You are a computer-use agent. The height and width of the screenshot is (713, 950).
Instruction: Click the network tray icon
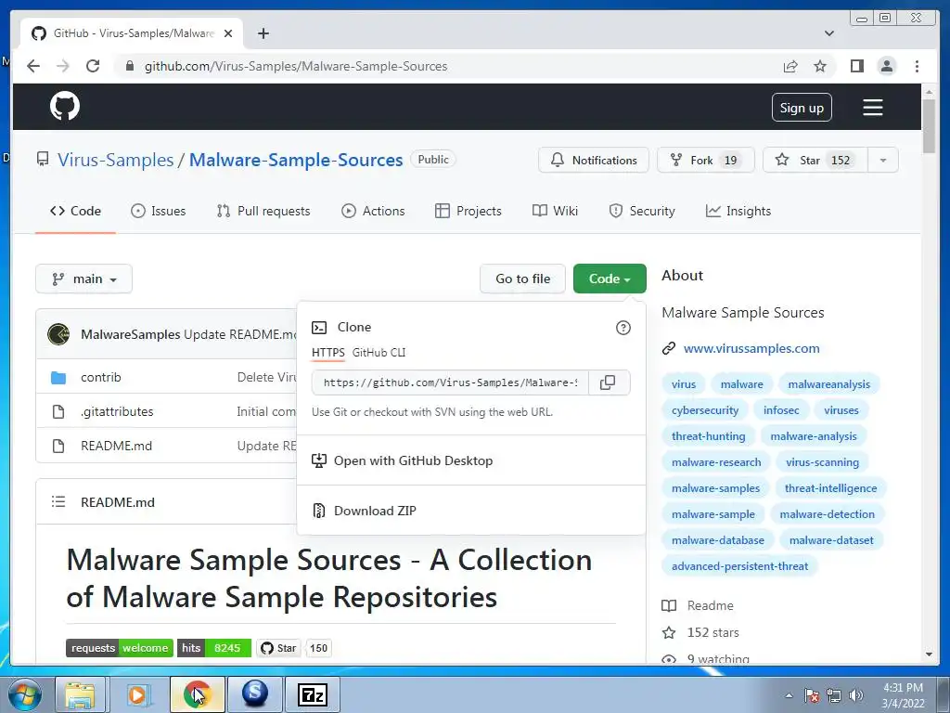834,695
